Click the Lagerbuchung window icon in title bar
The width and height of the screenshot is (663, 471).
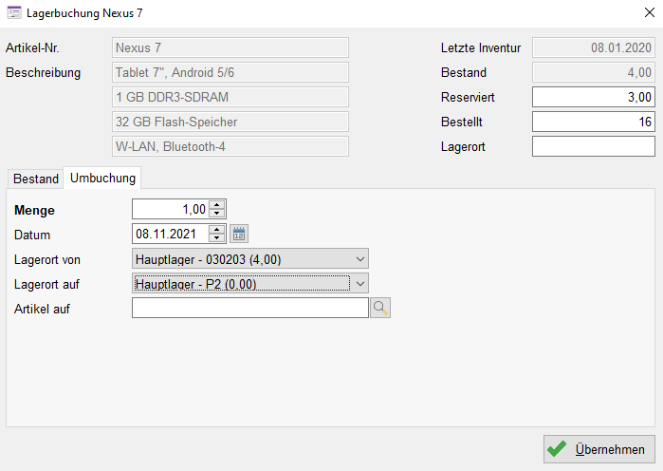(14, 12)
